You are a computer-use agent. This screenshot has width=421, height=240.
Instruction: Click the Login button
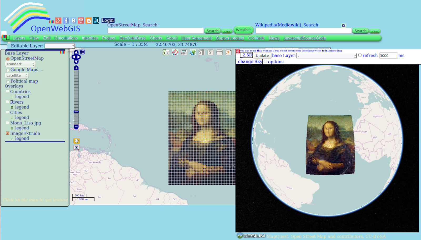(108, 20)
